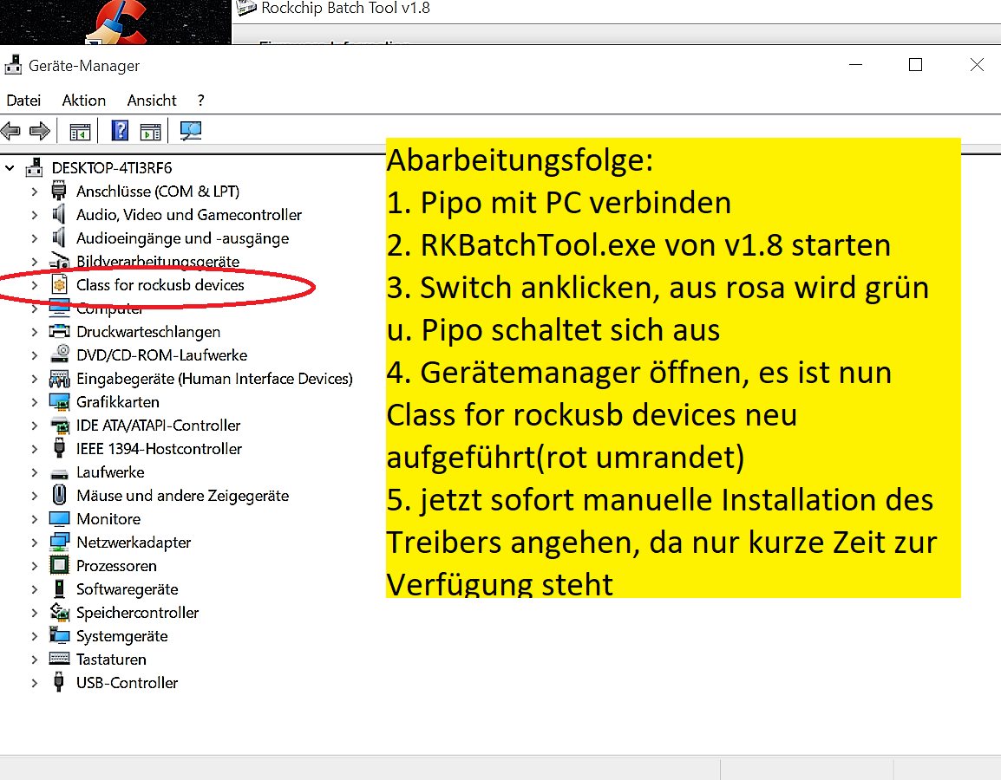Click the Monitore screen icon
The width and height of the screenshot is (1001, 780).
pyautogui.click(x=59, y=518)
